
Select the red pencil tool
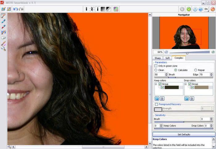(3, 27)
